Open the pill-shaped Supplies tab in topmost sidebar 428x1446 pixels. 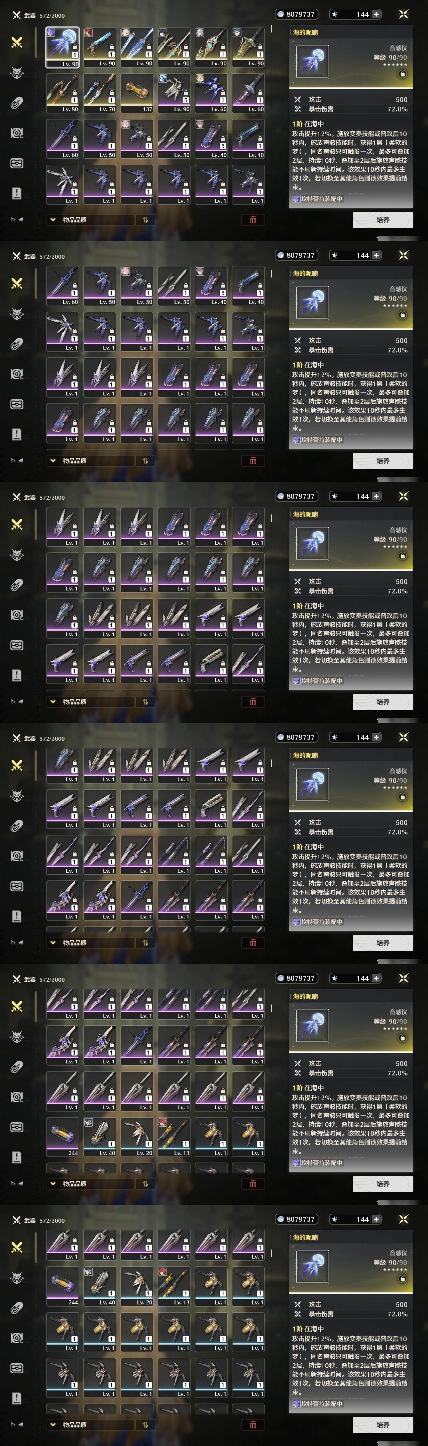pos(17,103)
